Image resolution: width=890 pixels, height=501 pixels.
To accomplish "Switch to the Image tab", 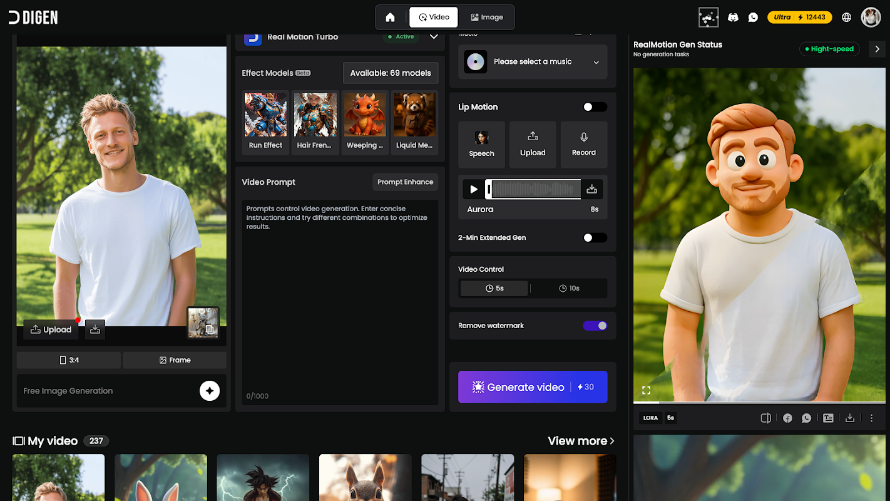I will (487, 18).
